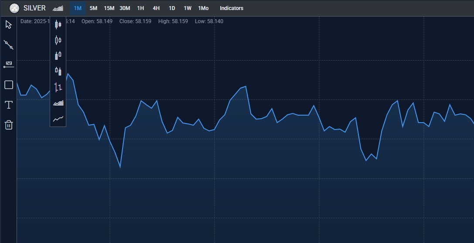Open the SILVER symbol selector
Image resolution: width=474 pixels, height=243 pixels.
tap(34, 8)
